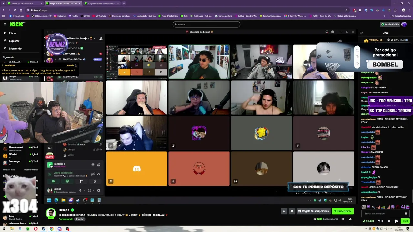
Task: Close the Benjaz Stream browser tab
Action: click(80, 3)
